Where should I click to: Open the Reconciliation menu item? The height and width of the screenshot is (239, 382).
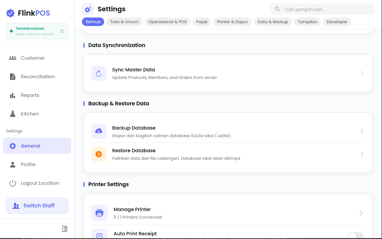point(37,77)
